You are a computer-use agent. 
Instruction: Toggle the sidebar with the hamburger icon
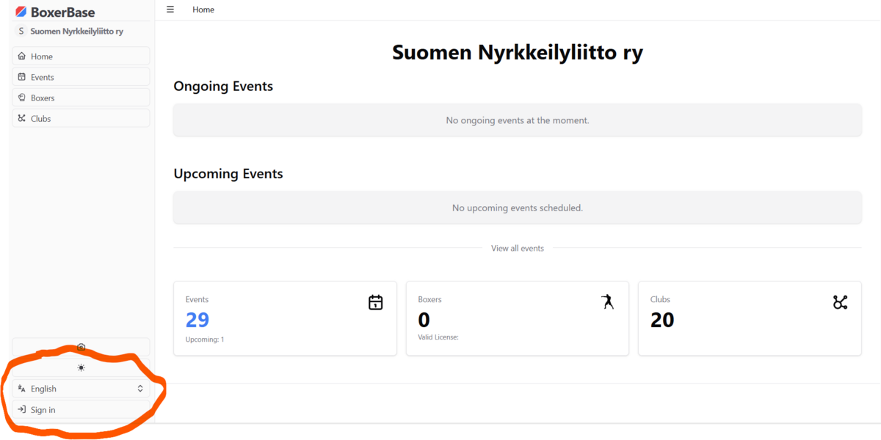[x=170, y=10]
